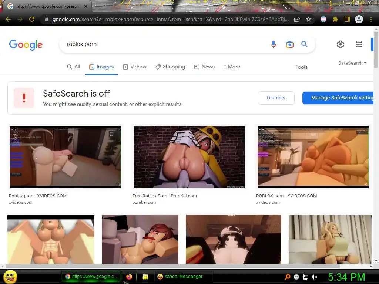Image resolution: width=379 pixels, height=284 pixels.
Task: Click Manage SafeSearch settings button
Action: point(338,98)
